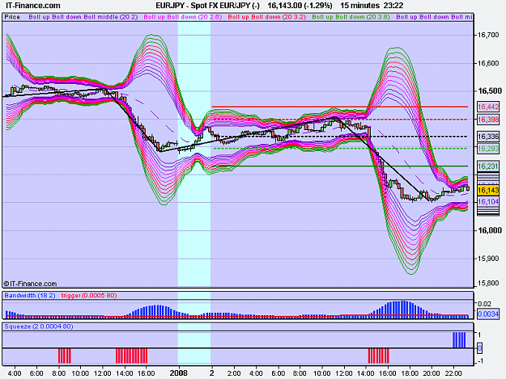Click the cyan highlighted session band in price chart

194,154
